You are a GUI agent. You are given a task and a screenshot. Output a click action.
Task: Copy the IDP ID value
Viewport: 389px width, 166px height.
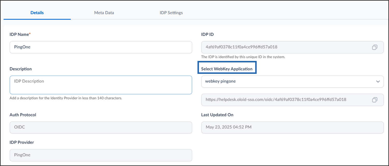point(375,47)
